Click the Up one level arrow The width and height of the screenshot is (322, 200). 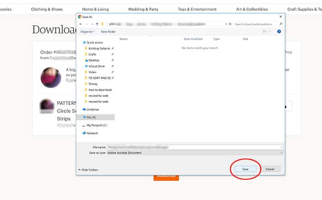click(96, 24)
